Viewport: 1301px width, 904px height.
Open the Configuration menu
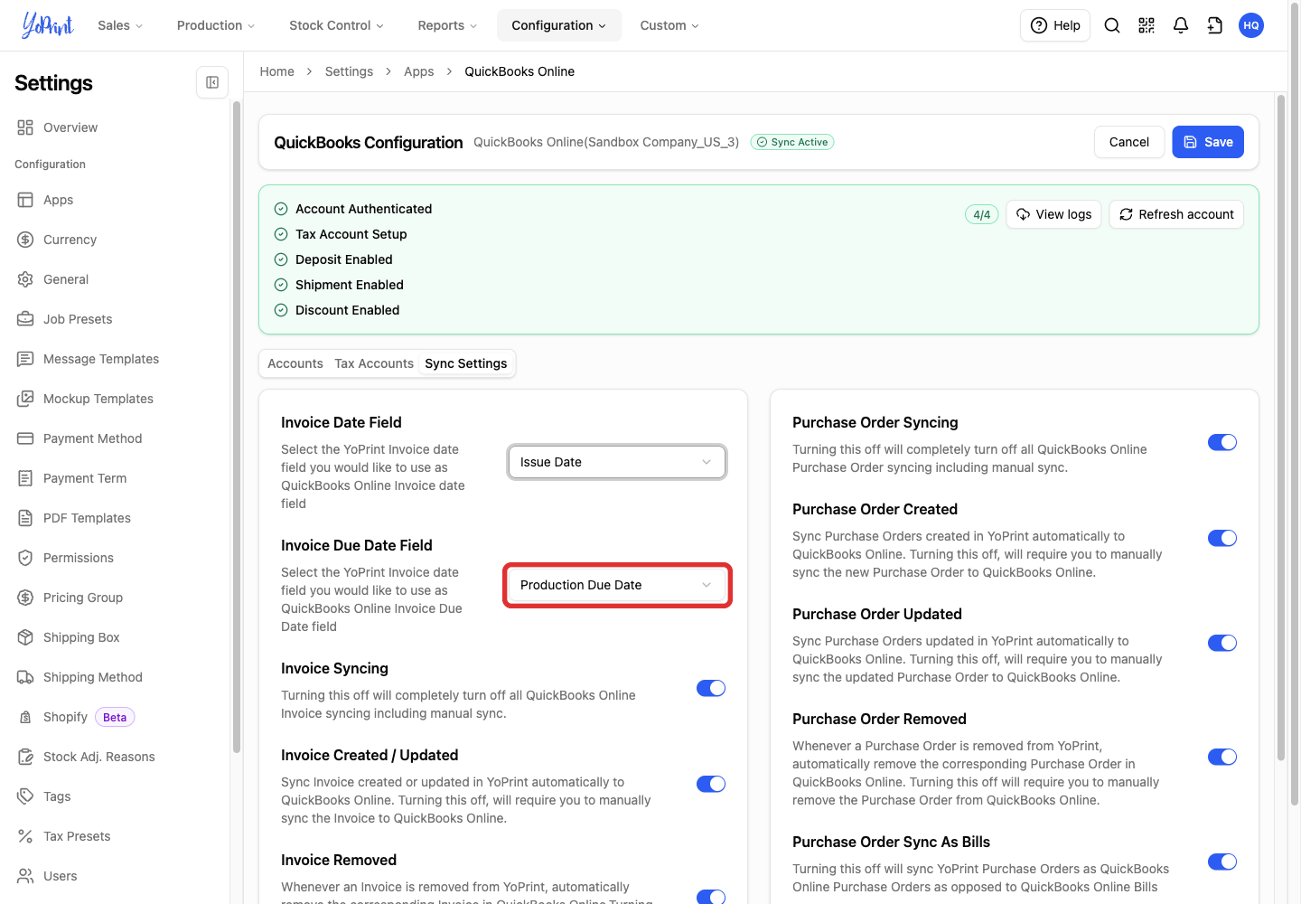(559, 25)
